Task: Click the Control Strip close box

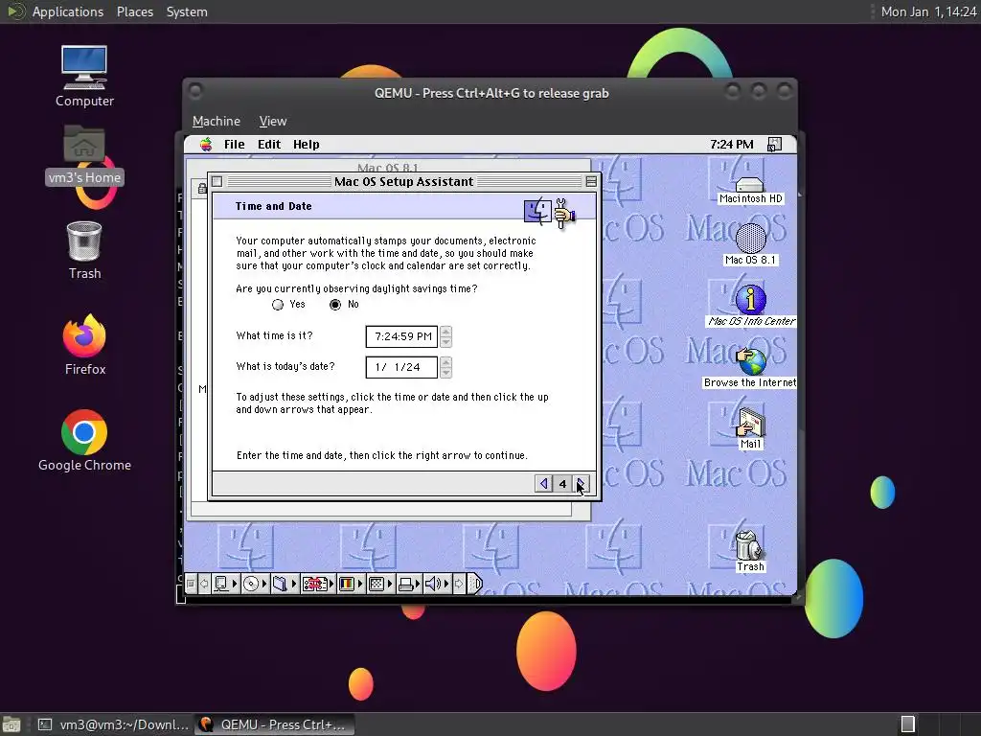Action: coord(191,584)
